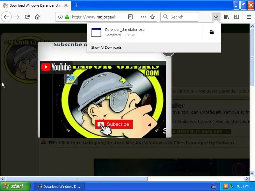Click the orange system tray icon
The image size is (255, 191).
tap(226, 186)
